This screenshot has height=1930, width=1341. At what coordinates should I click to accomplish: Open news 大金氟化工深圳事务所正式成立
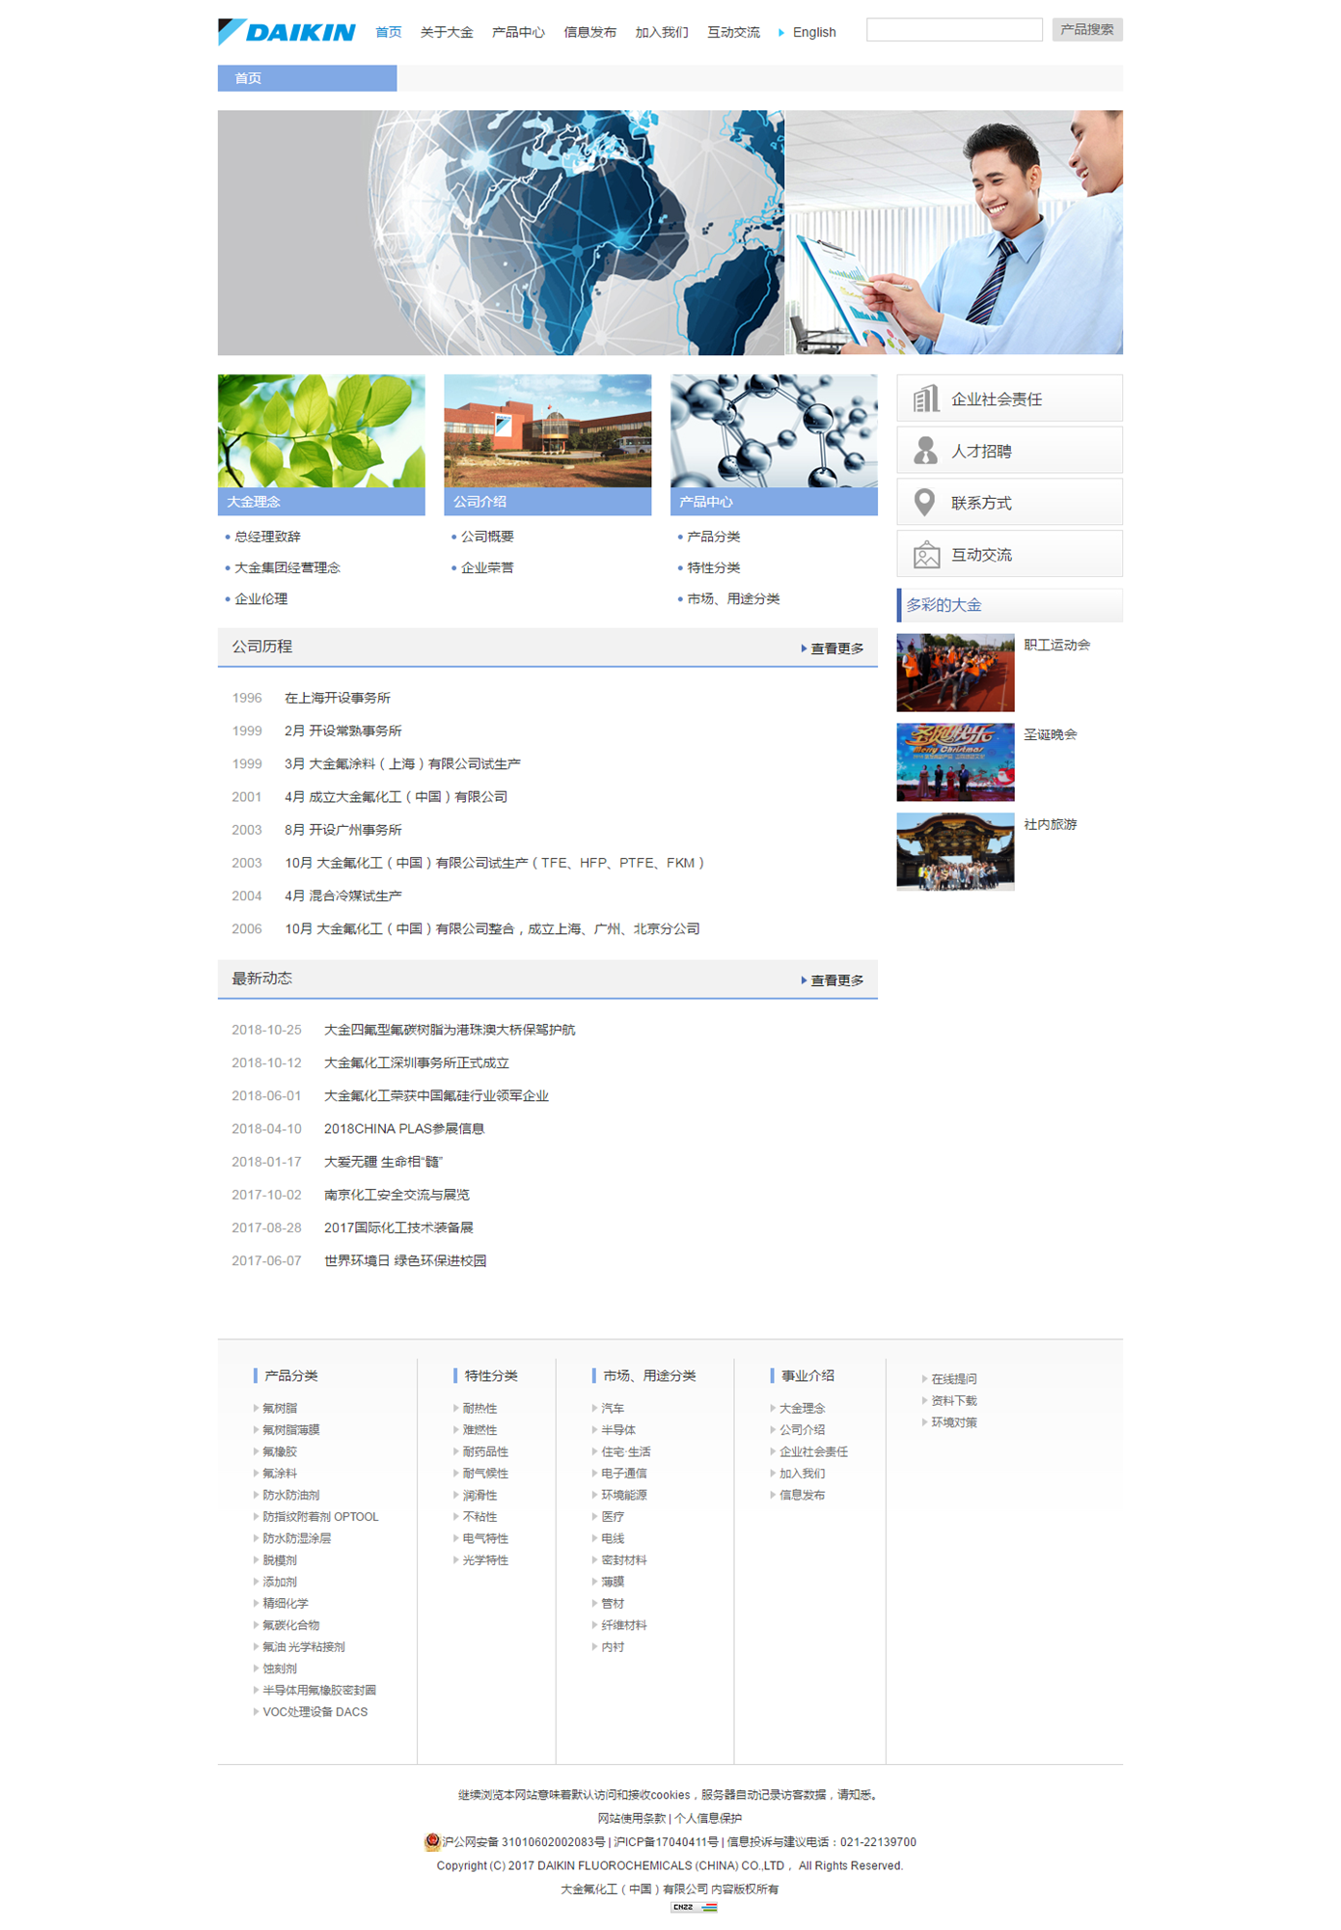[417, 1062]
